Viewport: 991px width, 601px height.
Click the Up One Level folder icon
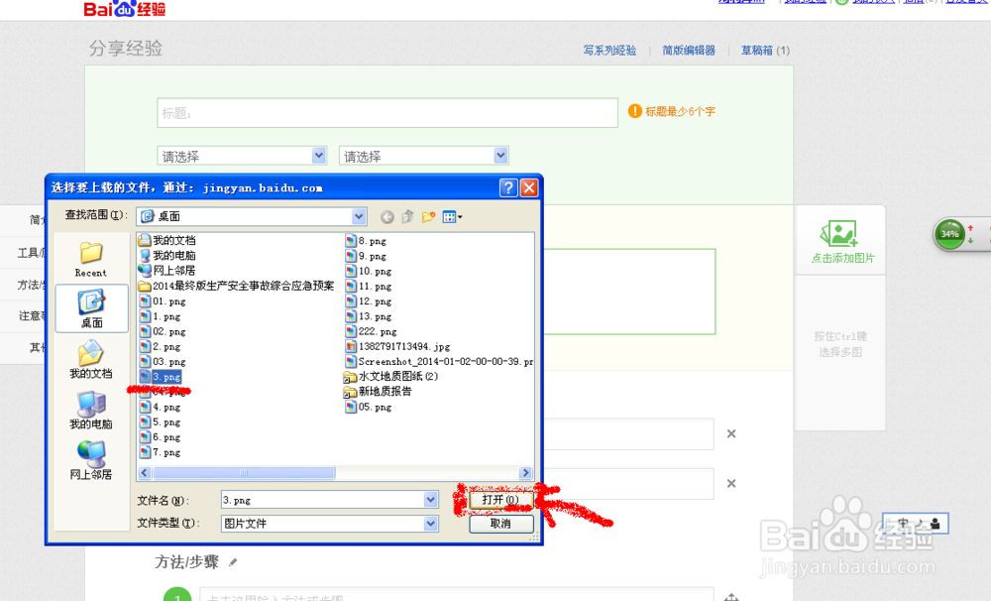coord(405,216)
